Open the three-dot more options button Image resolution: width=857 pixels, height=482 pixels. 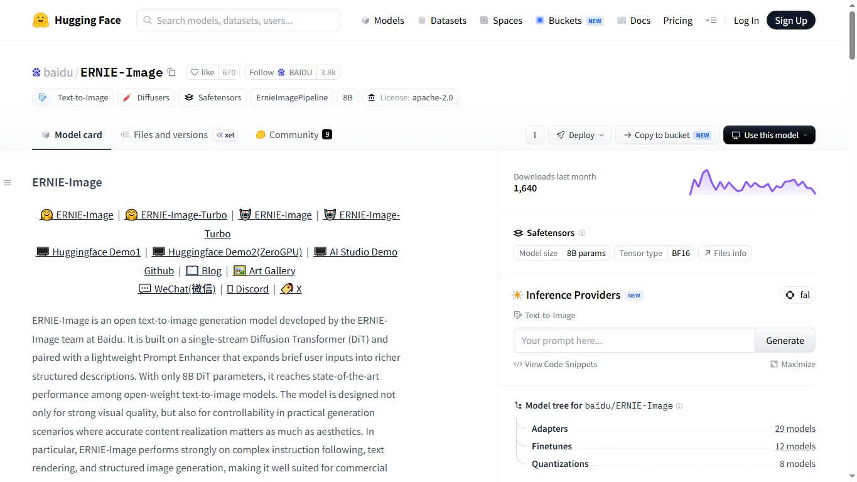(x=535, y=135)
